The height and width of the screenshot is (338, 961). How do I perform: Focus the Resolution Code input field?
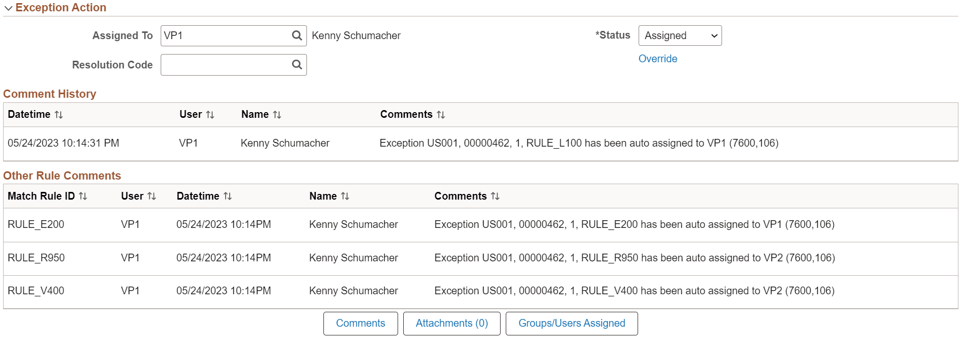(x=226, y=65)
